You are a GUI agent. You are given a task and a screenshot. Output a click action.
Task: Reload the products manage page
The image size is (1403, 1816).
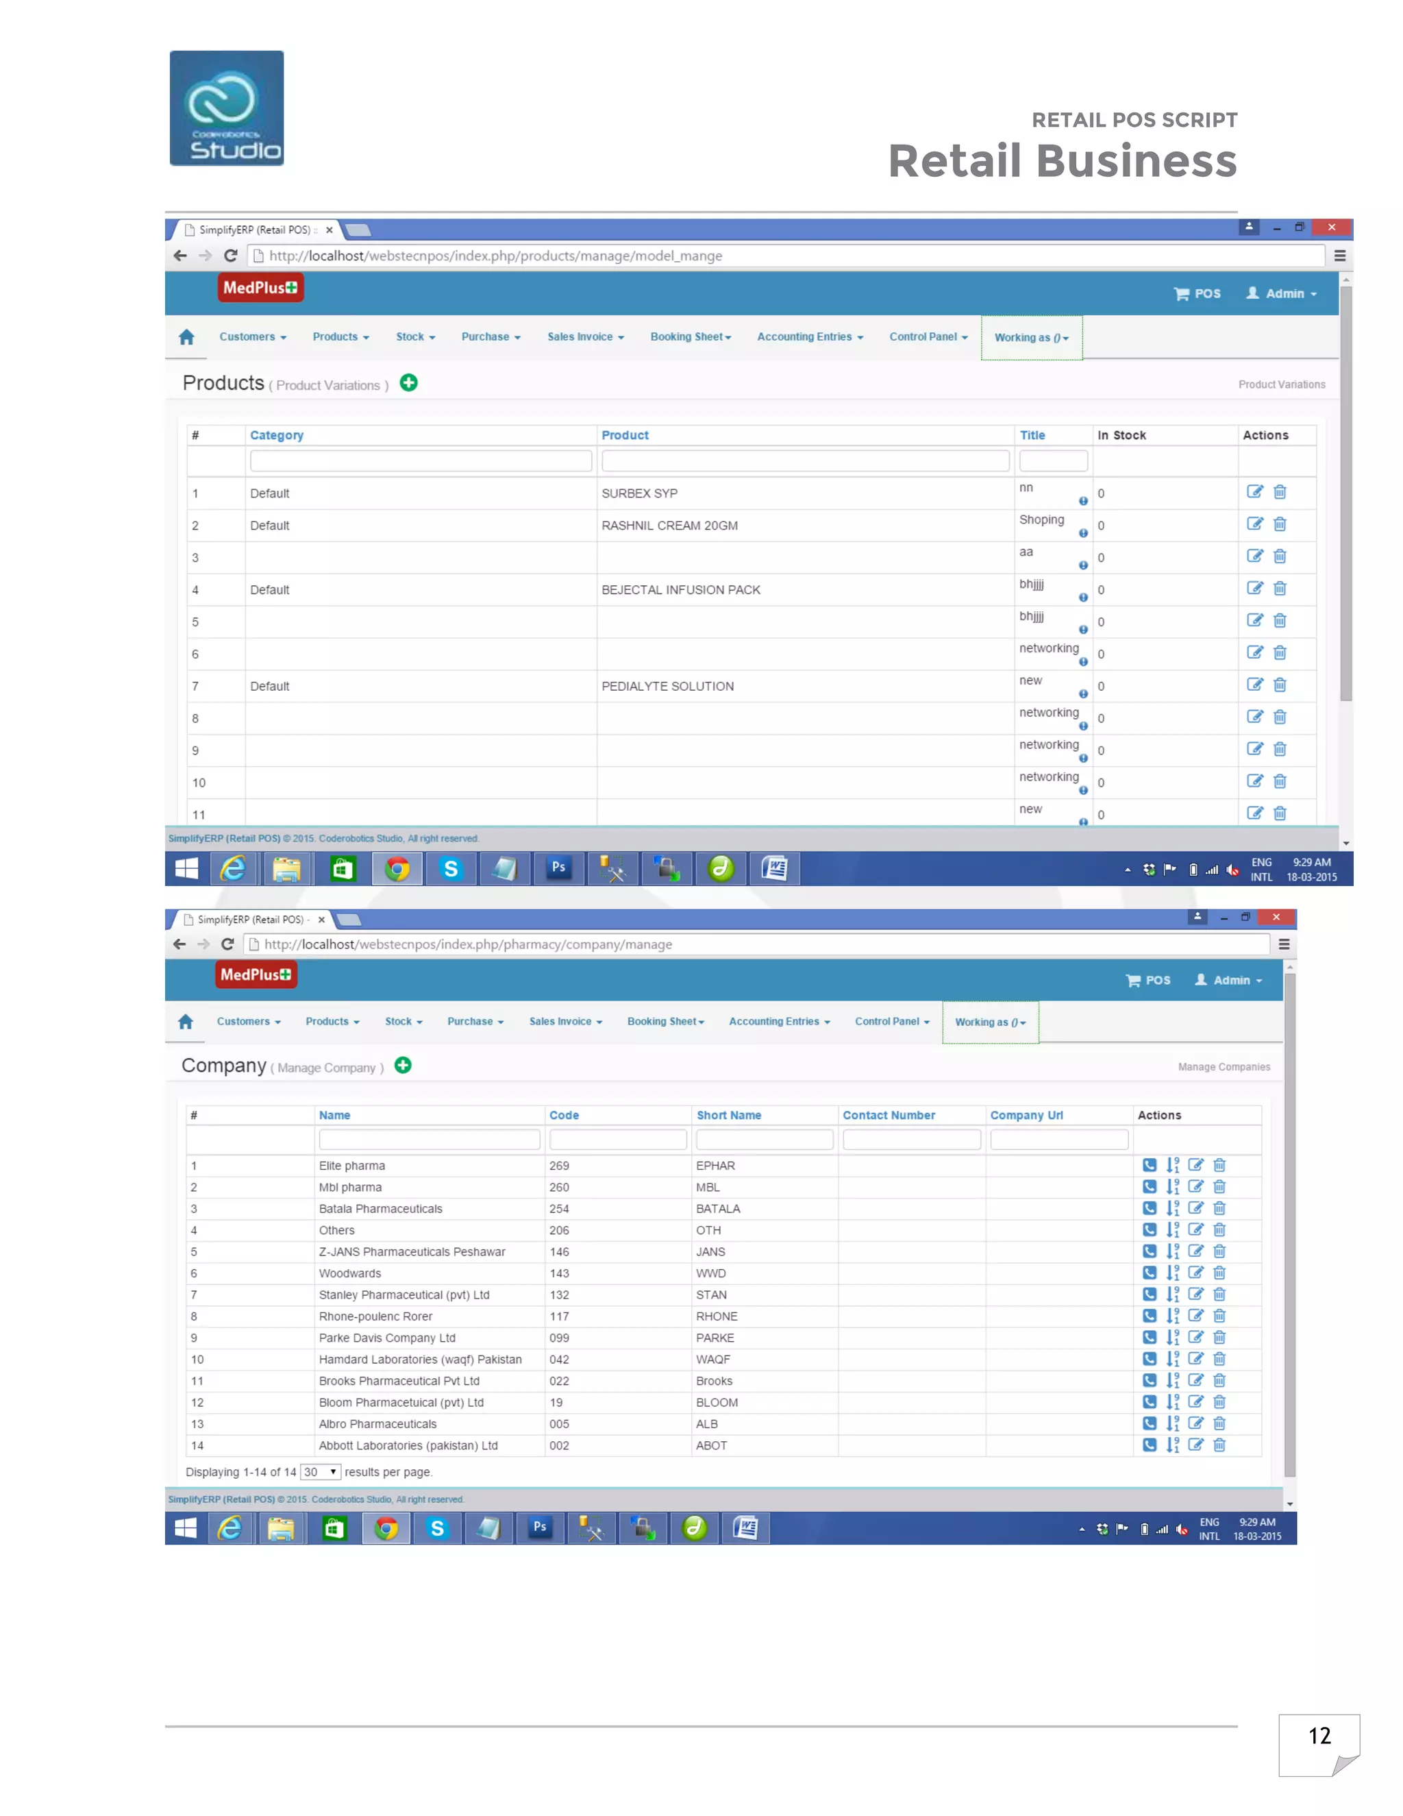click(231, 256)
